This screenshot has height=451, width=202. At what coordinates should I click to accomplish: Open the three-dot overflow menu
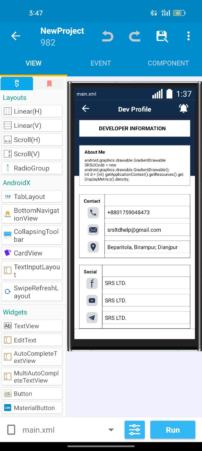188,36
